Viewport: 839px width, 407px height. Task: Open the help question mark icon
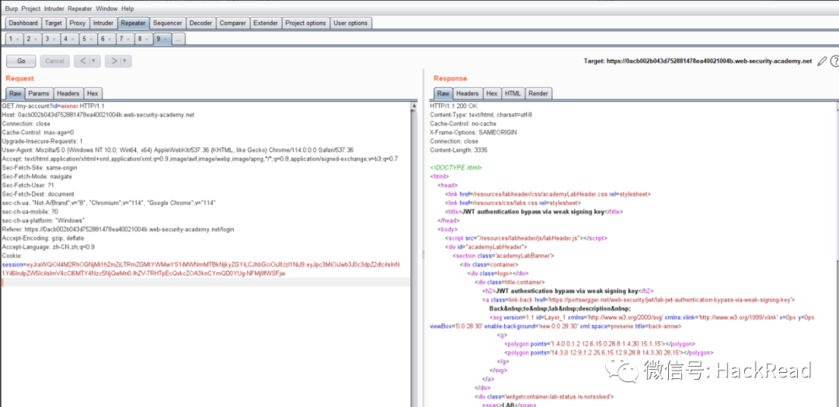tap(834, 61)
